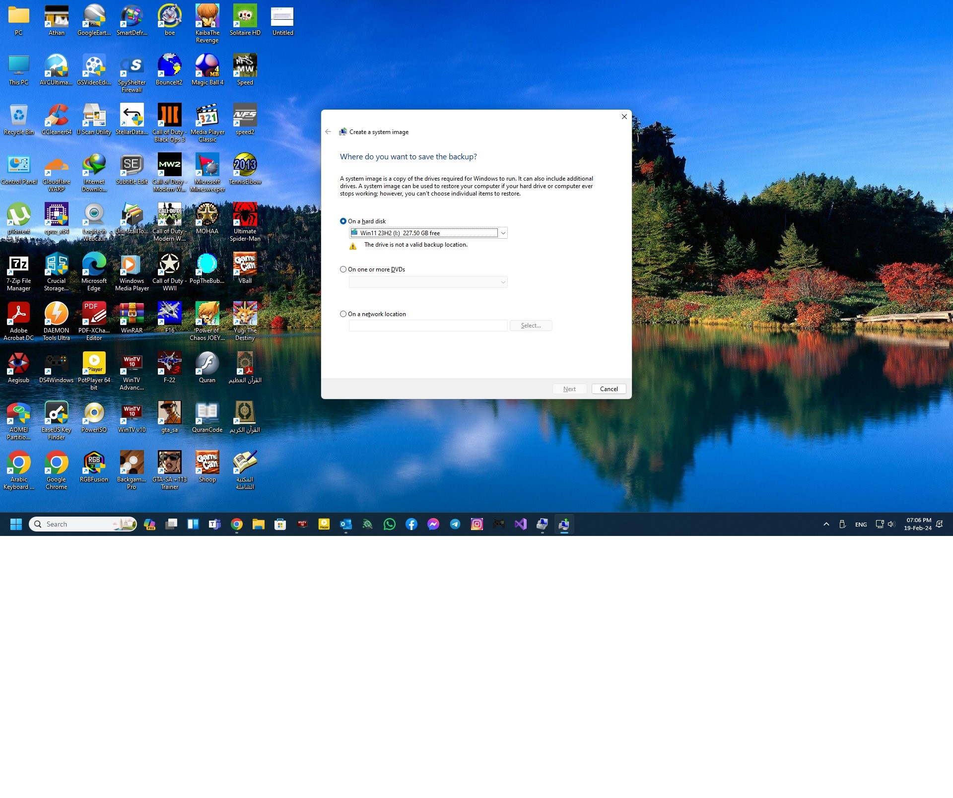Viewport: 953px width, 798px height.
Task: Click the Select button for network location
Action: (531, 325)
